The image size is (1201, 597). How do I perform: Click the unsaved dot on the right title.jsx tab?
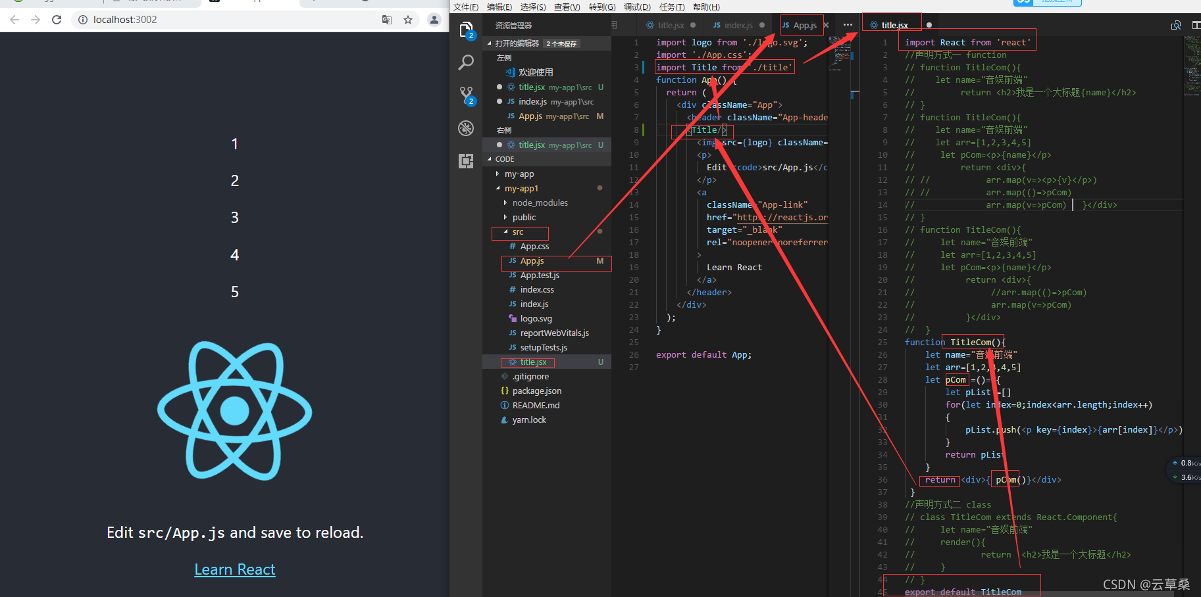pos(929,25)
